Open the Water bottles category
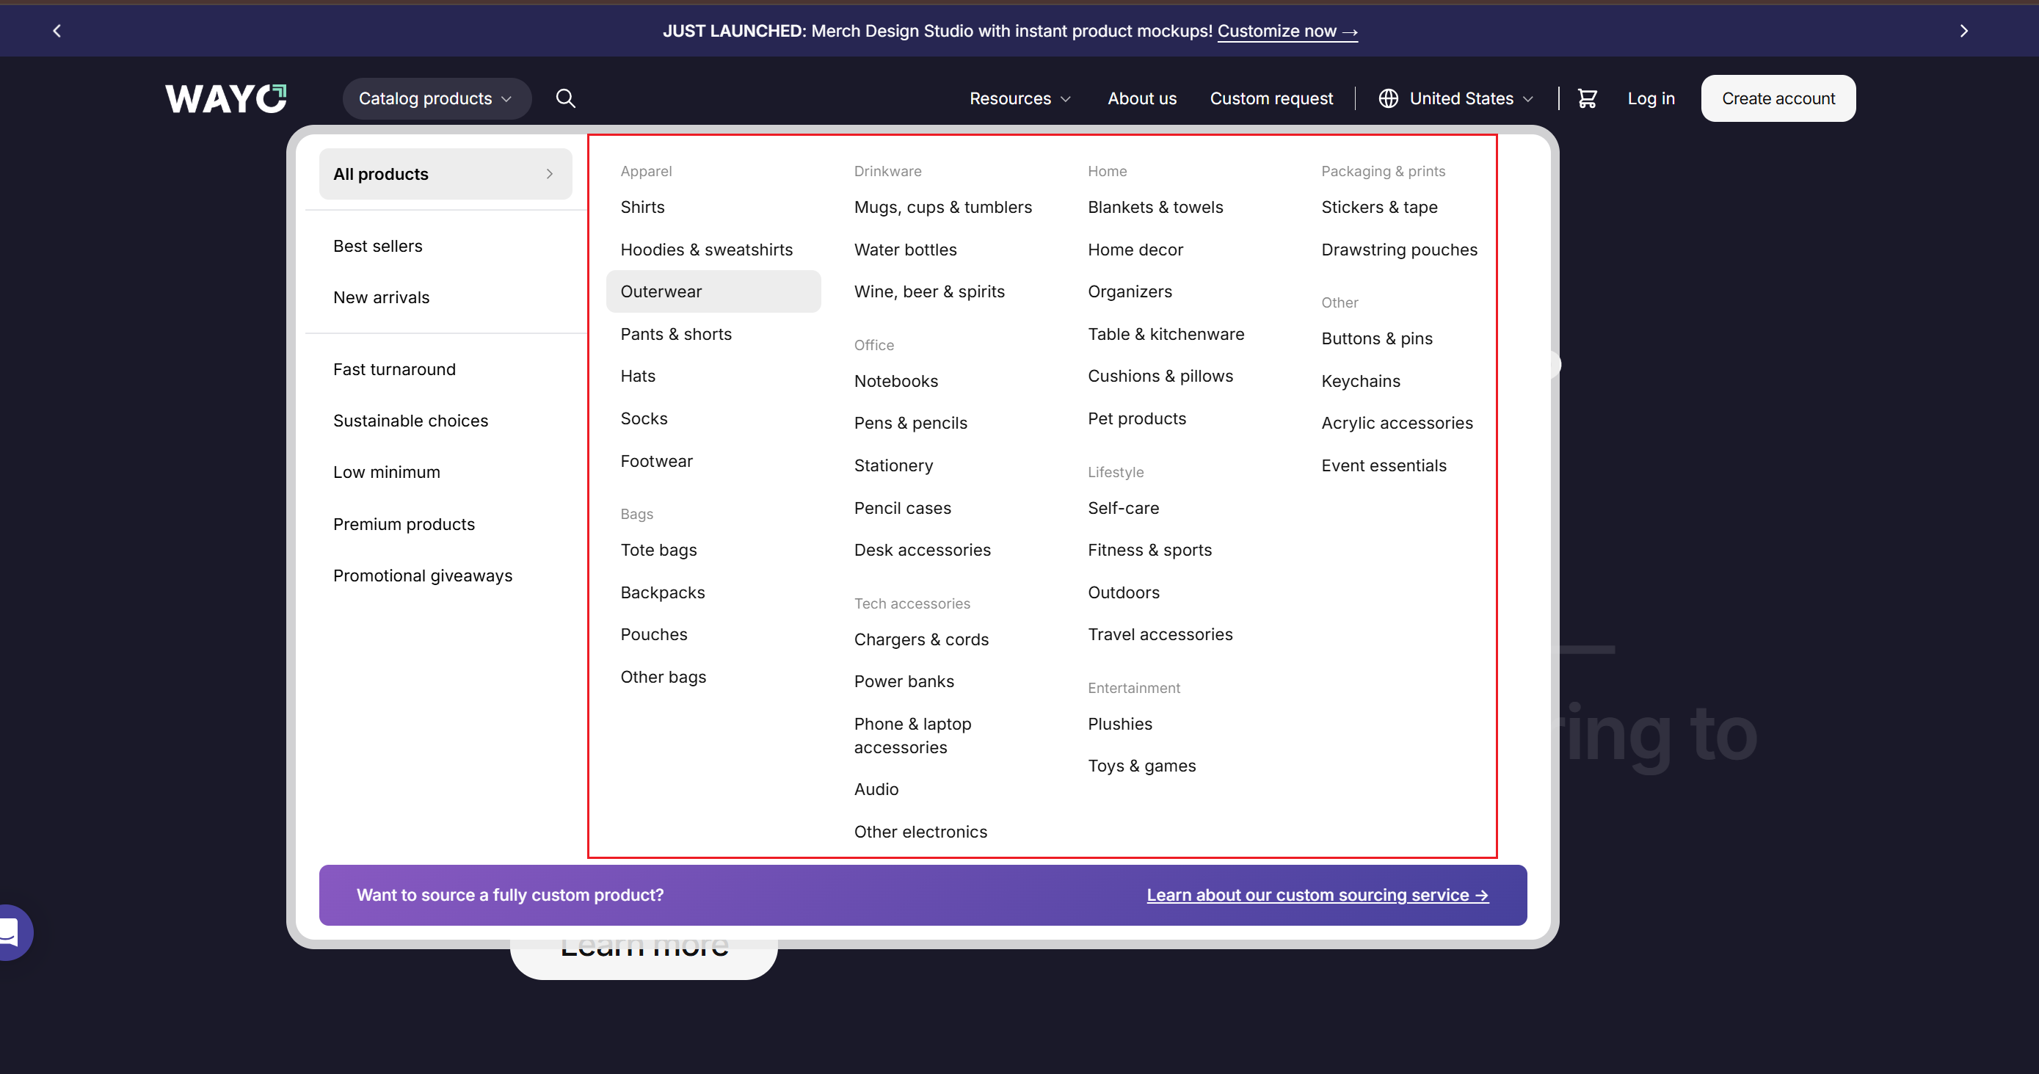Viewport: 2039px width, 1074px height. pos(905,250)
